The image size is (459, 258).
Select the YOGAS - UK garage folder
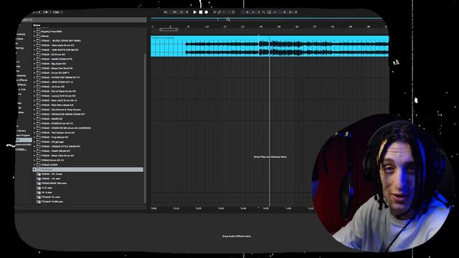point(52,142)
